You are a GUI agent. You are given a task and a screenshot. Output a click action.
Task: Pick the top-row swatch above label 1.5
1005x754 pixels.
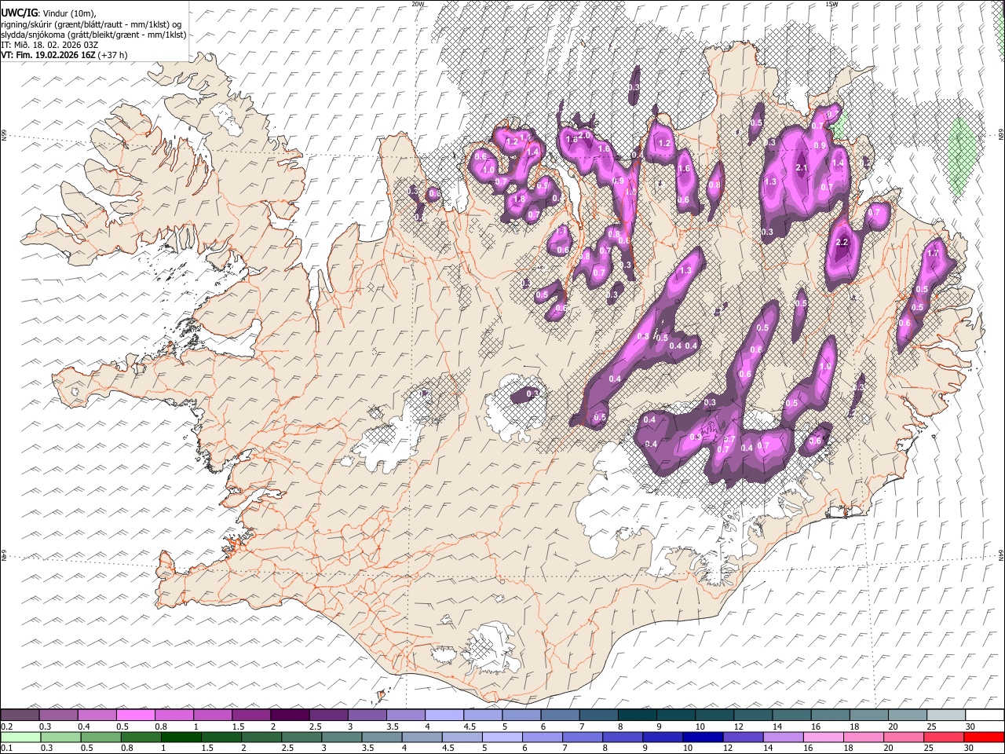point(251,716)
